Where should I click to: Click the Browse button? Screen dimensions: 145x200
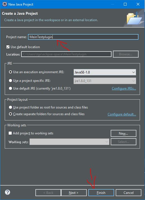coord(126,54)
